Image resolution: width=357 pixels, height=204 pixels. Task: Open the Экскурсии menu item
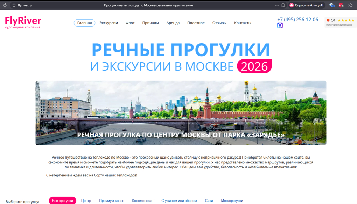(108, 23)
